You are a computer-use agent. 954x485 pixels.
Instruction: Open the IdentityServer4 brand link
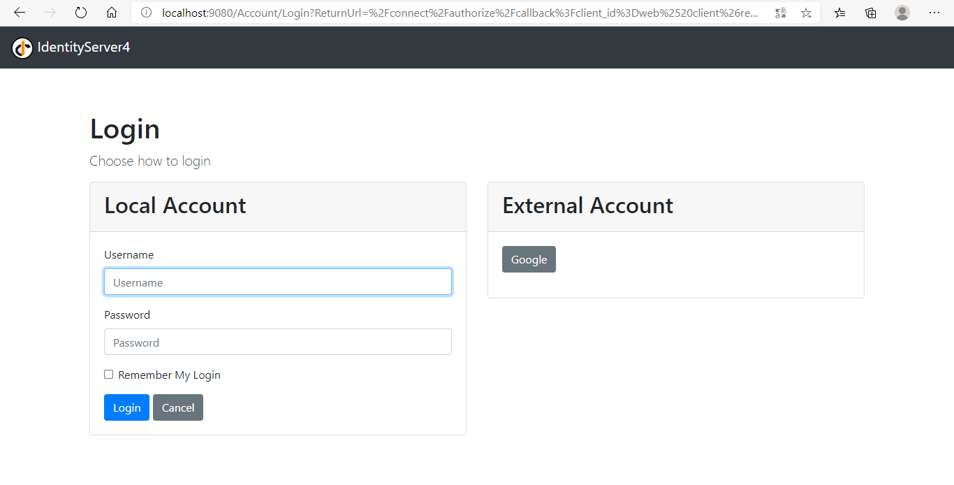84,48
